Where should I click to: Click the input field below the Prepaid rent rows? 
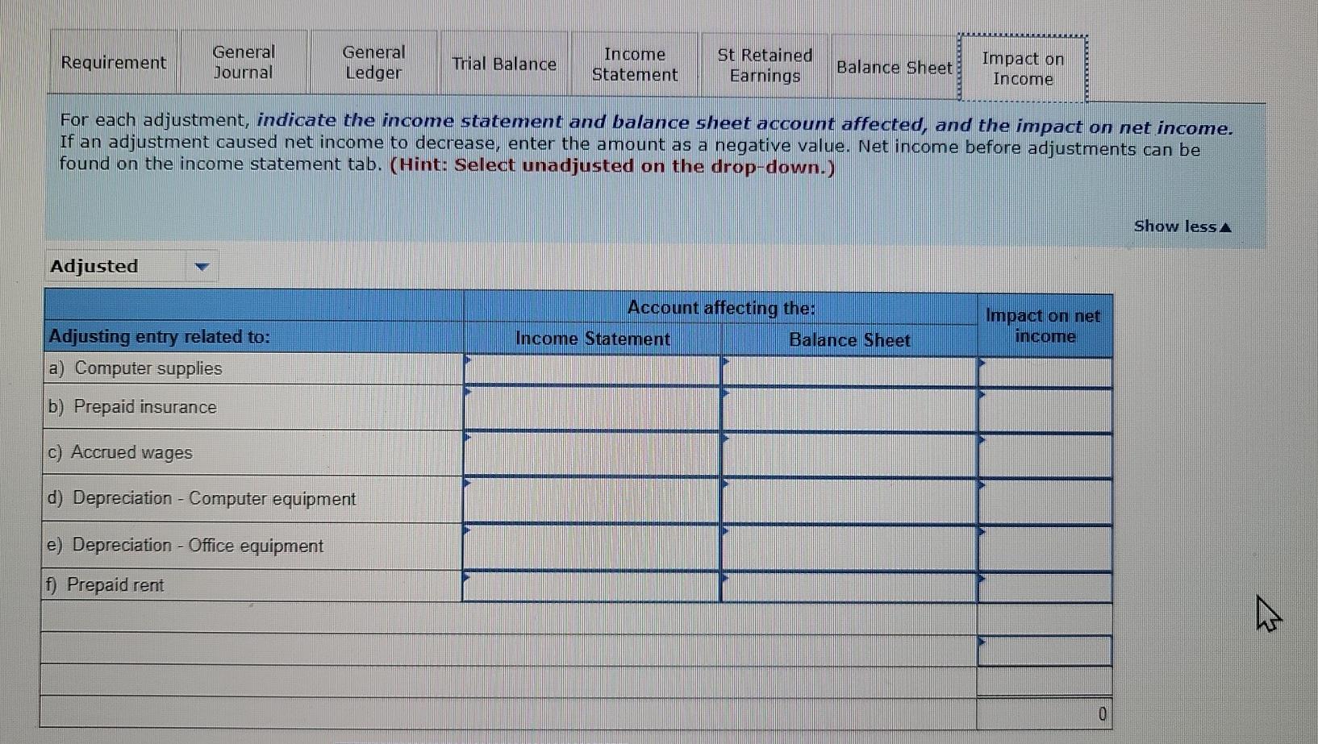point(1045,650)
